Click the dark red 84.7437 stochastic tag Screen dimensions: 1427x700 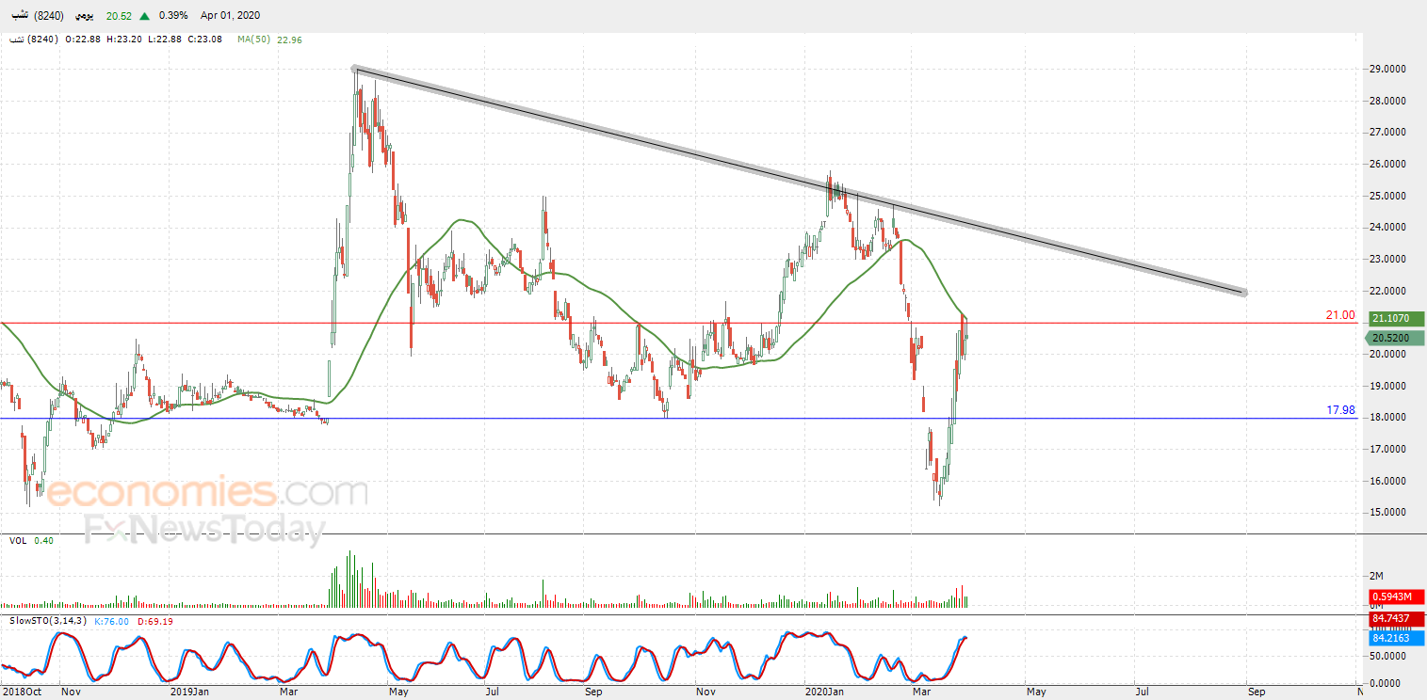(x=1397, y=619)
